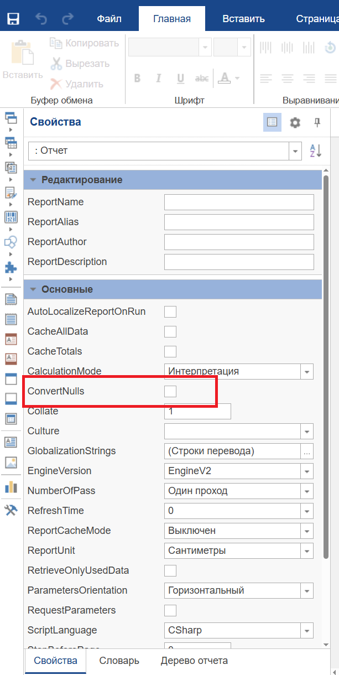
Task: Toggle the RetrieveOnlyUsedData checkbox
Action: coord(170,570)
